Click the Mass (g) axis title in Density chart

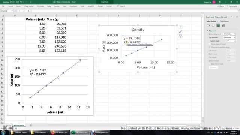104,46
